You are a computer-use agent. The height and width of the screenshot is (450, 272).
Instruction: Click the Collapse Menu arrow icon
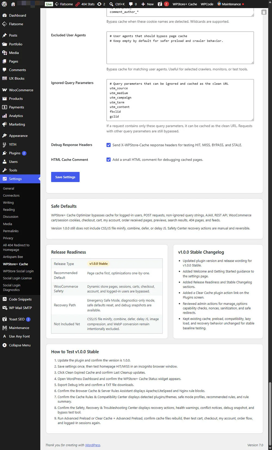(x=4, y=345)
